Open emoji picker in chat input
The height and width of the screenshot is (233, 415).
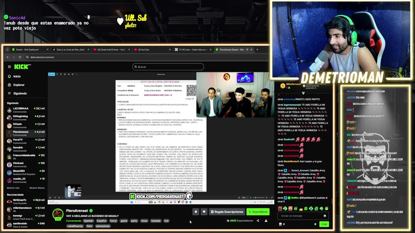pos(325,216)
